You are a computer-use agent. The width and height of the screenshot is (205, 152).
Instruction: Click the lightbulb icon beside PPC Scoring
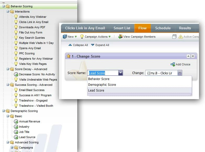[16, 53]
